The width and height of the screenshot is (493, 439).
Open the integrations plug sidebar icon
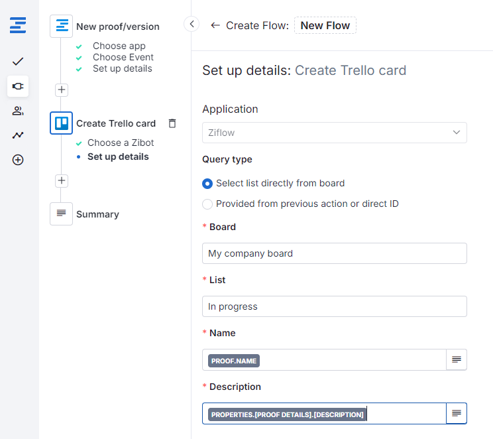(18, 86)
